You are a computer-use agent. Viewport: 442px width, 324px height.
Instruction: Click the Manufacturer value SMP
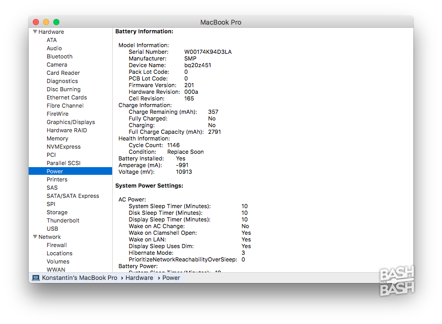(191, 58)
